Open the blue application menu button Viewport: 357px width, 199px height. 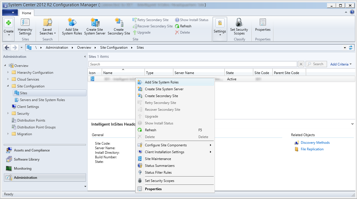[x=10, y=13]
